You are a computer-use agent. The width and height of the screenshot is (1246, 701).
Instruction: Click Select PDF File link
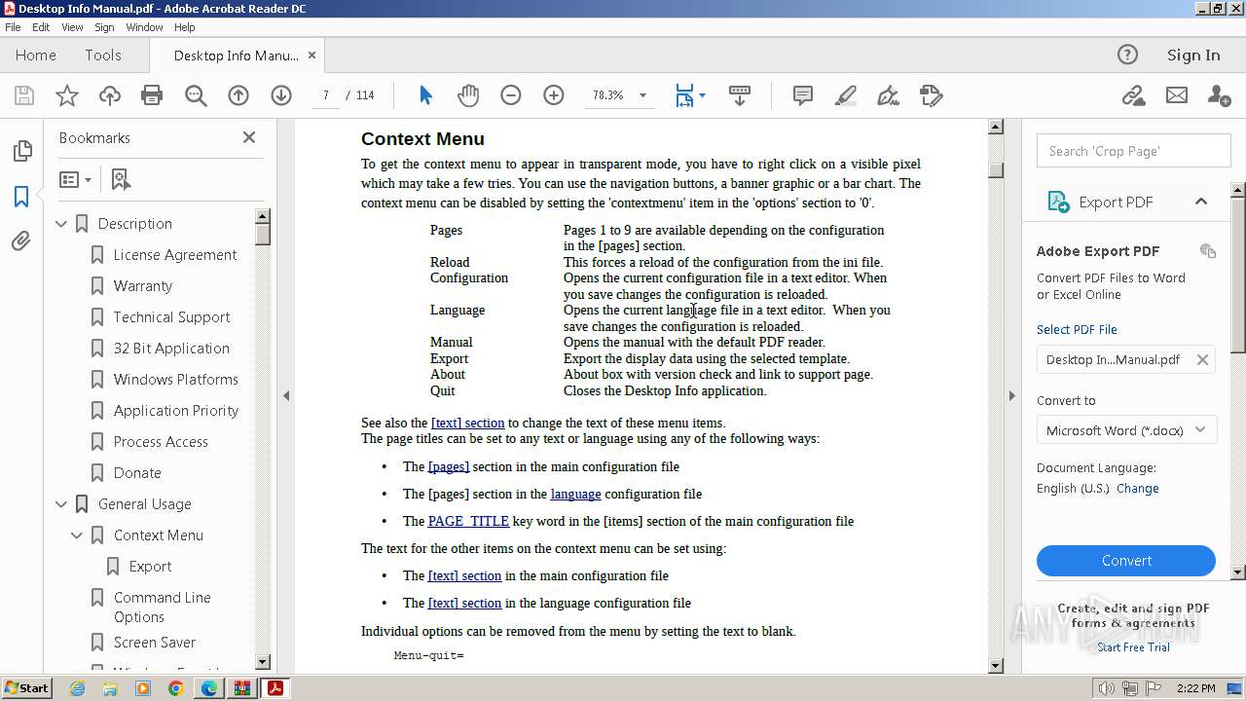click(x=1077, y=329)
